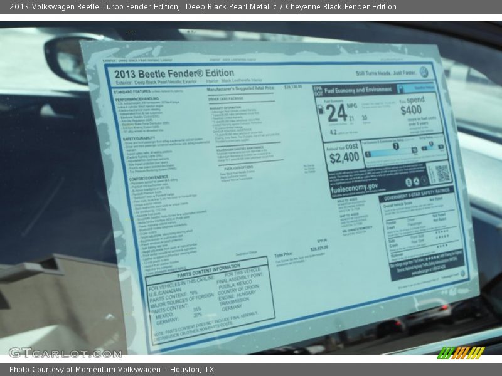Click the QR code on the fuel economy label

point(443,174)
